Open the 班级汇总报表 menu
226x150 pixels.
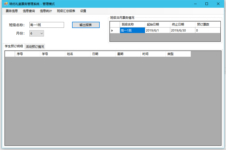point(66,11)
